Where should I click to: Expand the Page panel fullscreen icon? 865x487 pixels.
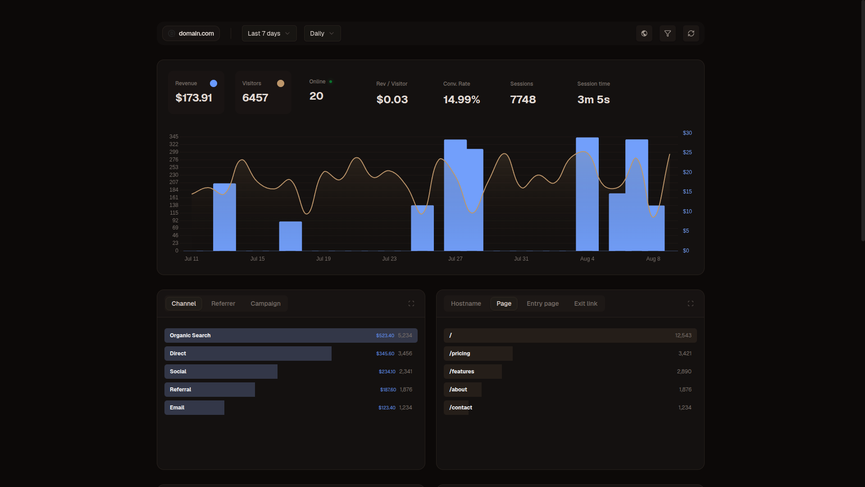691,303
